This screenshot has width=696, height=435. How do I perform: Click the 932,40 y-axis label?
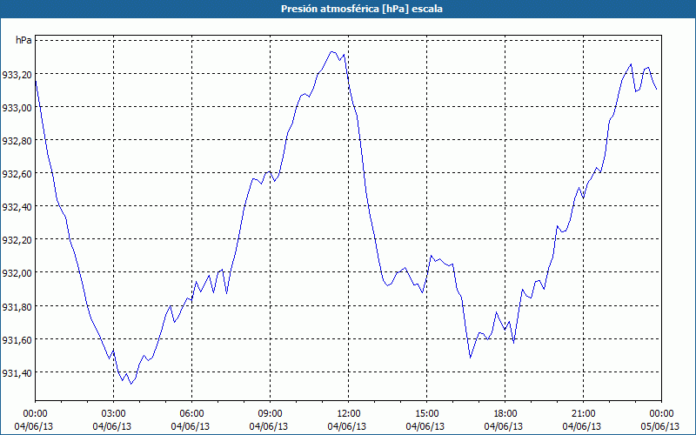pyautogui.click(x=17, y=207)
